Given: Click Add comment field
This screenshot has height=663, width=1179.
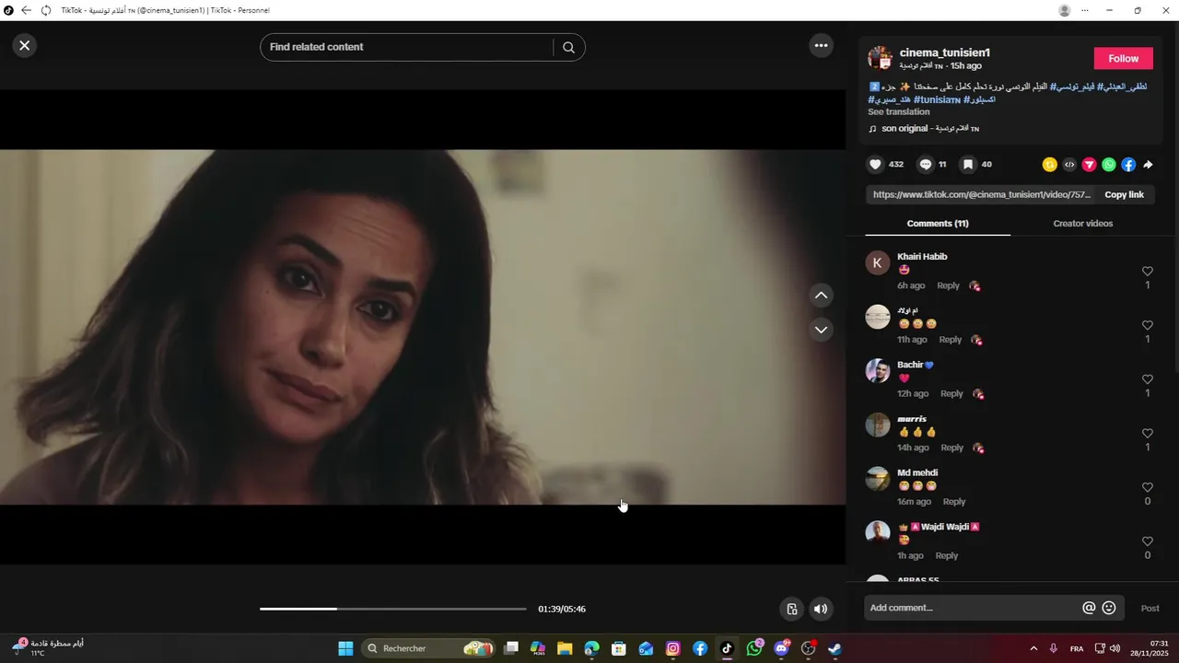Looking at the screenshot, I should 972,608.
